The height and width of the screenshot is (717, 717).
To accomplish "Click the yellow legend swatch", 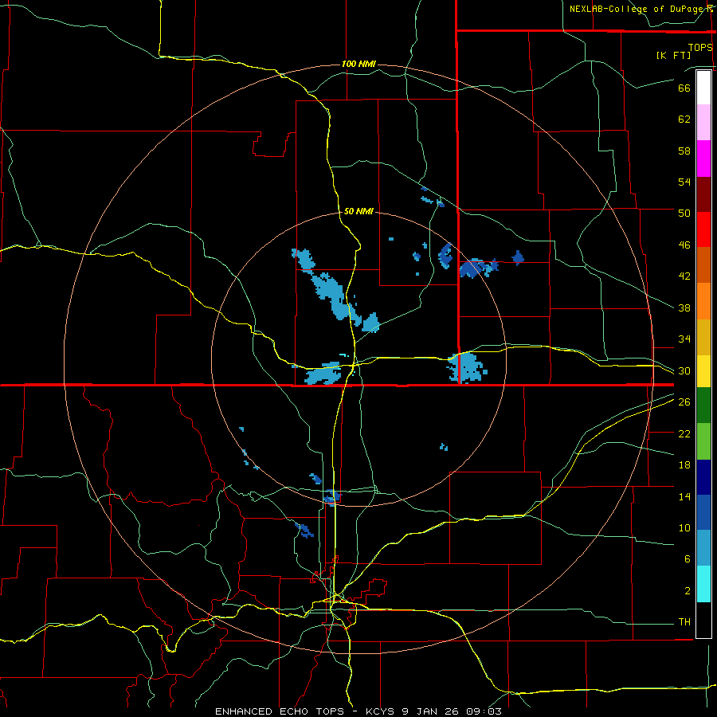I will [703, 370].
